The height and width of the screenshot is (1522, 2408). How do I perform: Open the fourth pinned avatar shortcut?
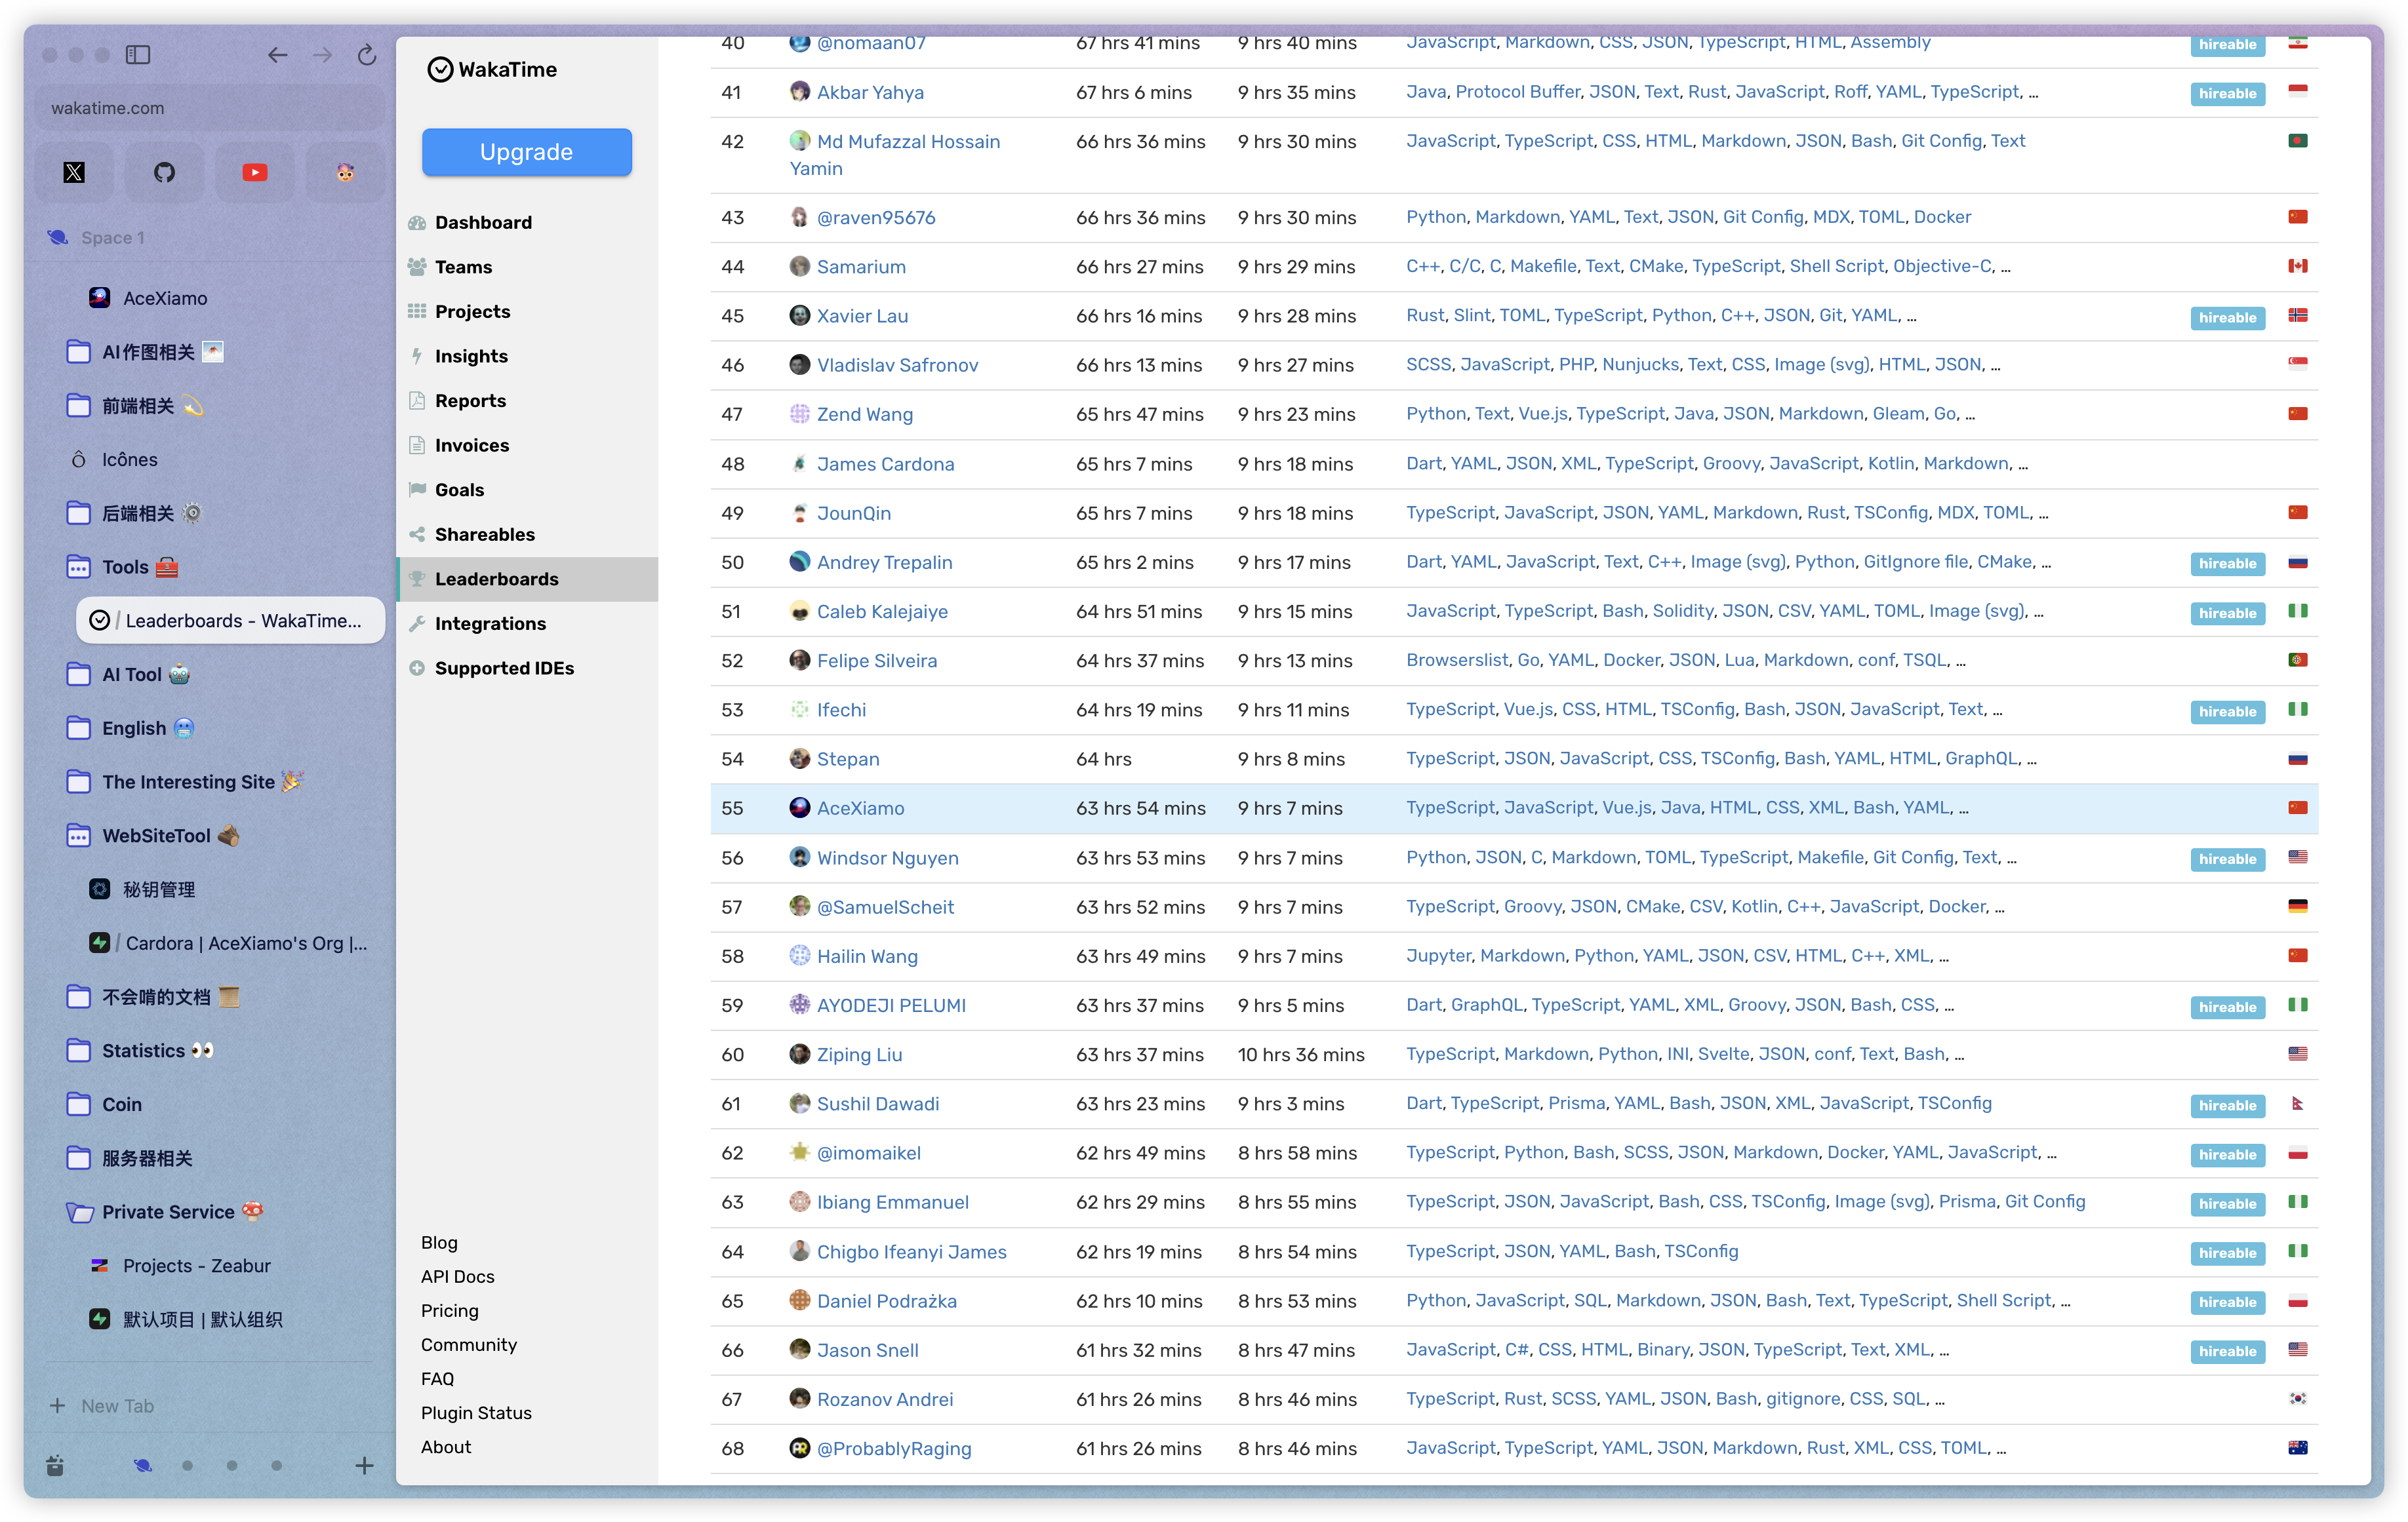[x=345, y=173]
